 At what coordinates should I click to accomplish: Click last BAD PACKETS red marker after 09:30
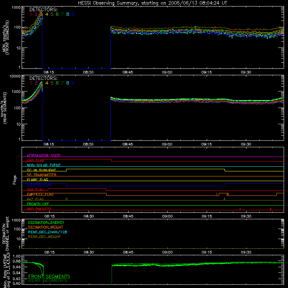pos(271,209)
